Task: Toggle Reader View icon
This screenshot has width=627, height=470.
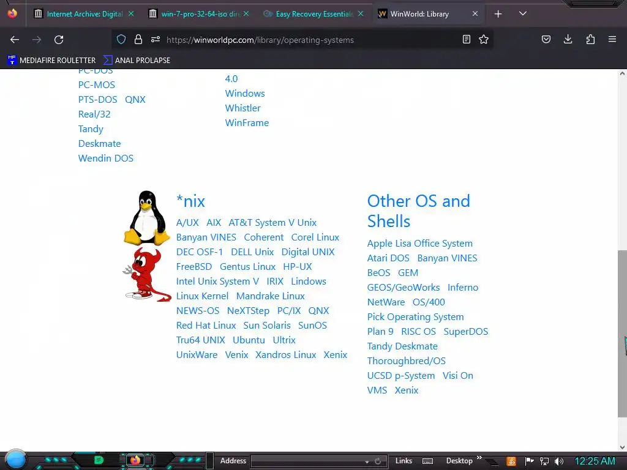Action: [x=466, y=40]
